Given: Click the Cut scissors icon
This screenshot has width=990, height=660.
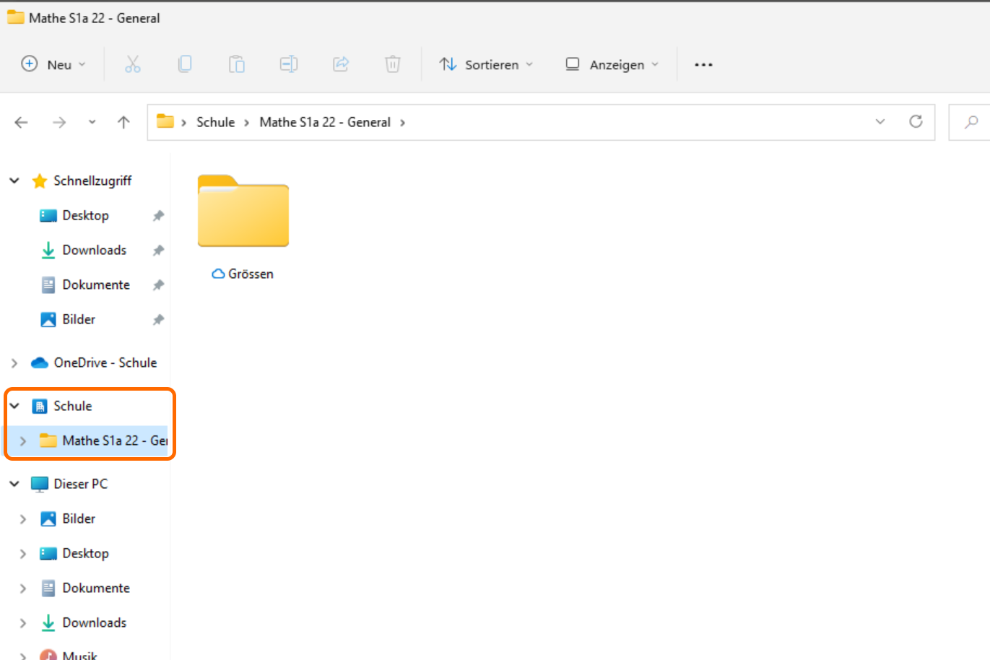Looking at the screenshot, I should (x=133, y=64).
